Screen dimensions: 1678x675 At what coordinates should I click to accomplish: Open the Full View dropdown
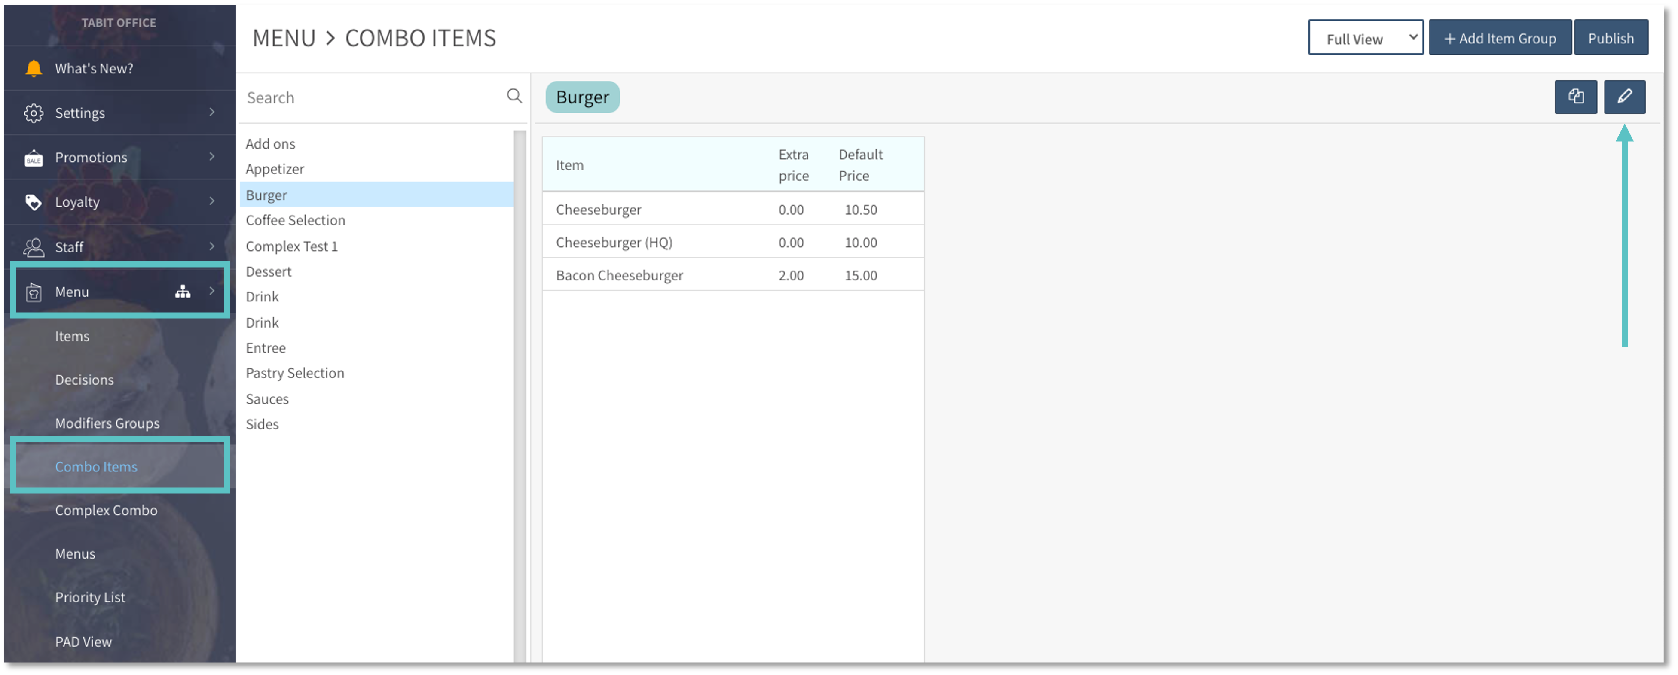click(x=1365, y=38)
